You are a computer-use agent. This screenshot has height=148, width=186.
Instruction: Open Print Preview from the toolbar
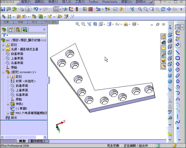pyautogui.click(x=28, y=9)
